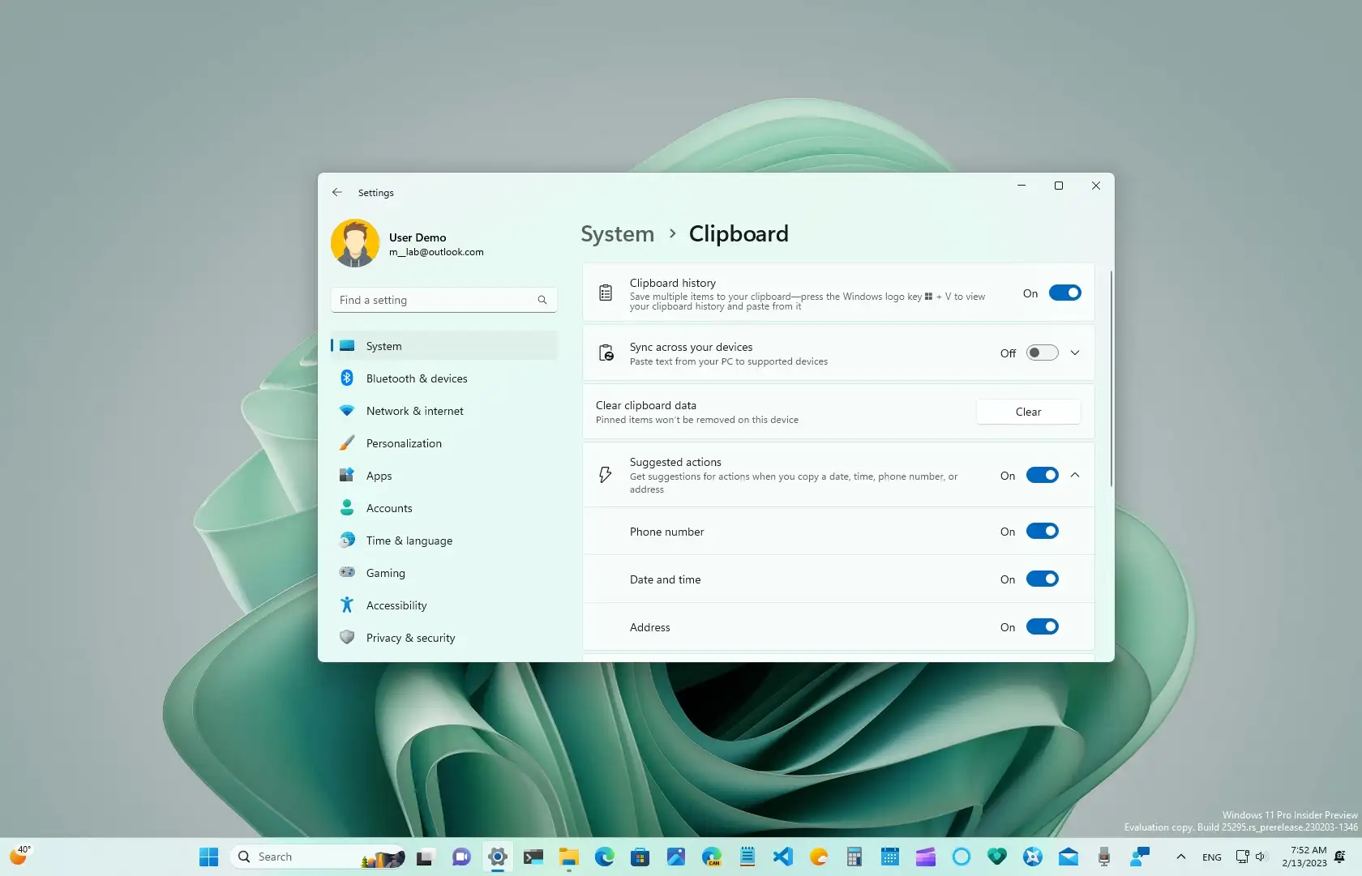Open the Cortana circle icon on taskbar
Viewport: 1362px width, 876px height.
pos(962,857)
